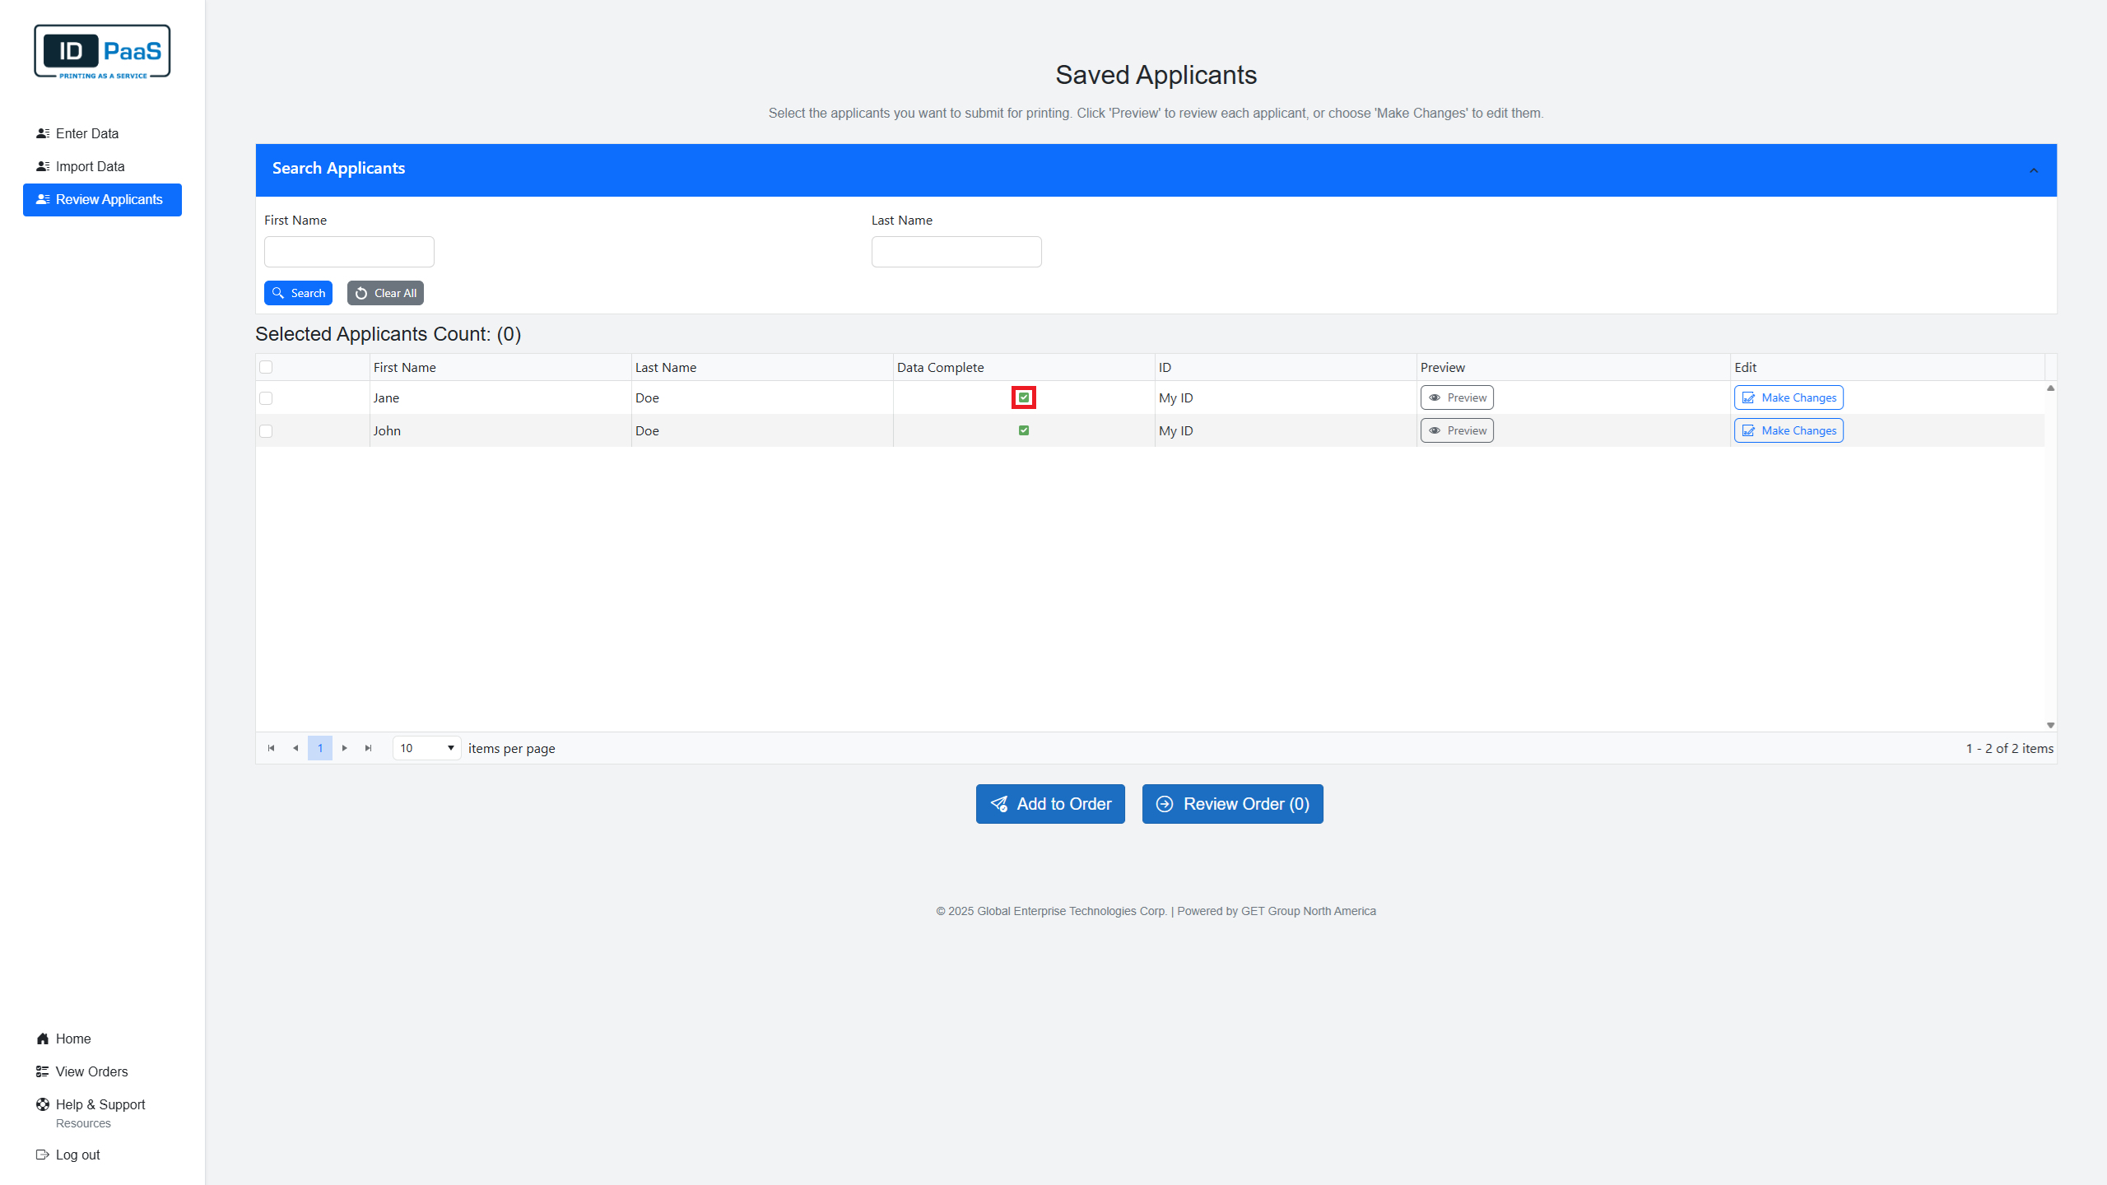2107x1185 pixels.
Task: Open the items per page dropdown
Action: pyautogui.click(x=426, y=748)
